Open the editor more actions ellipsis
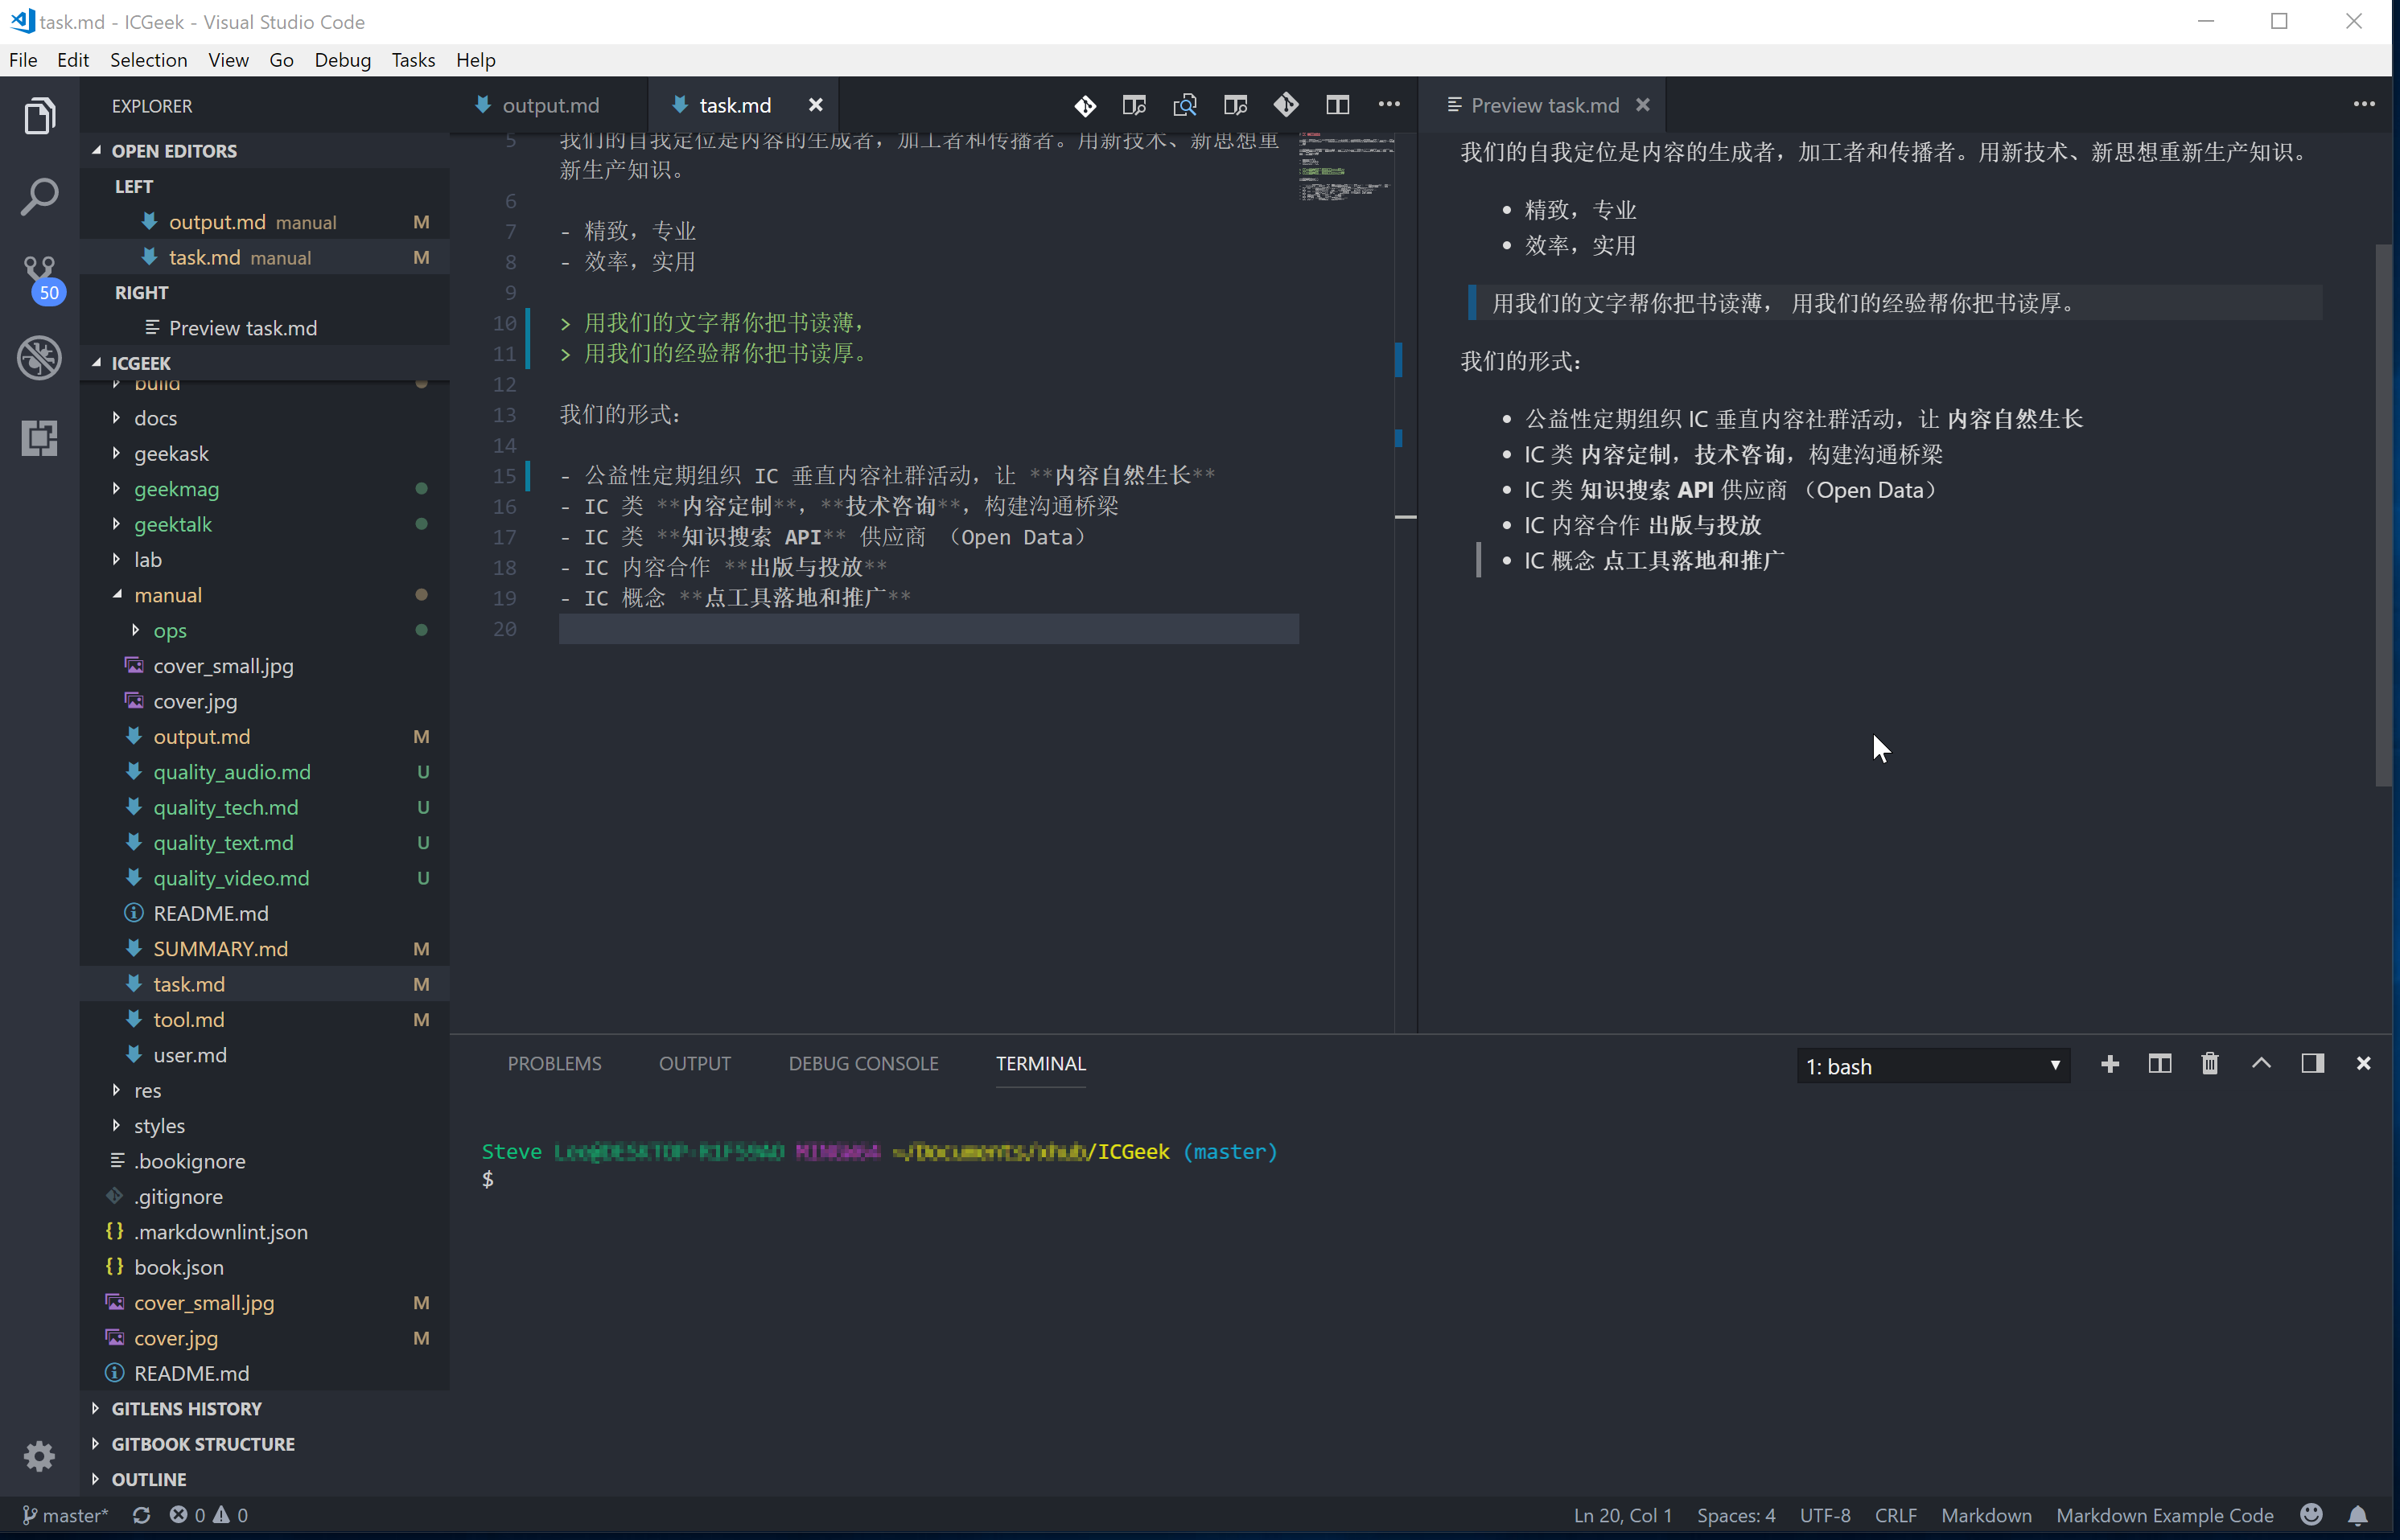 [x=1389, y=105]
